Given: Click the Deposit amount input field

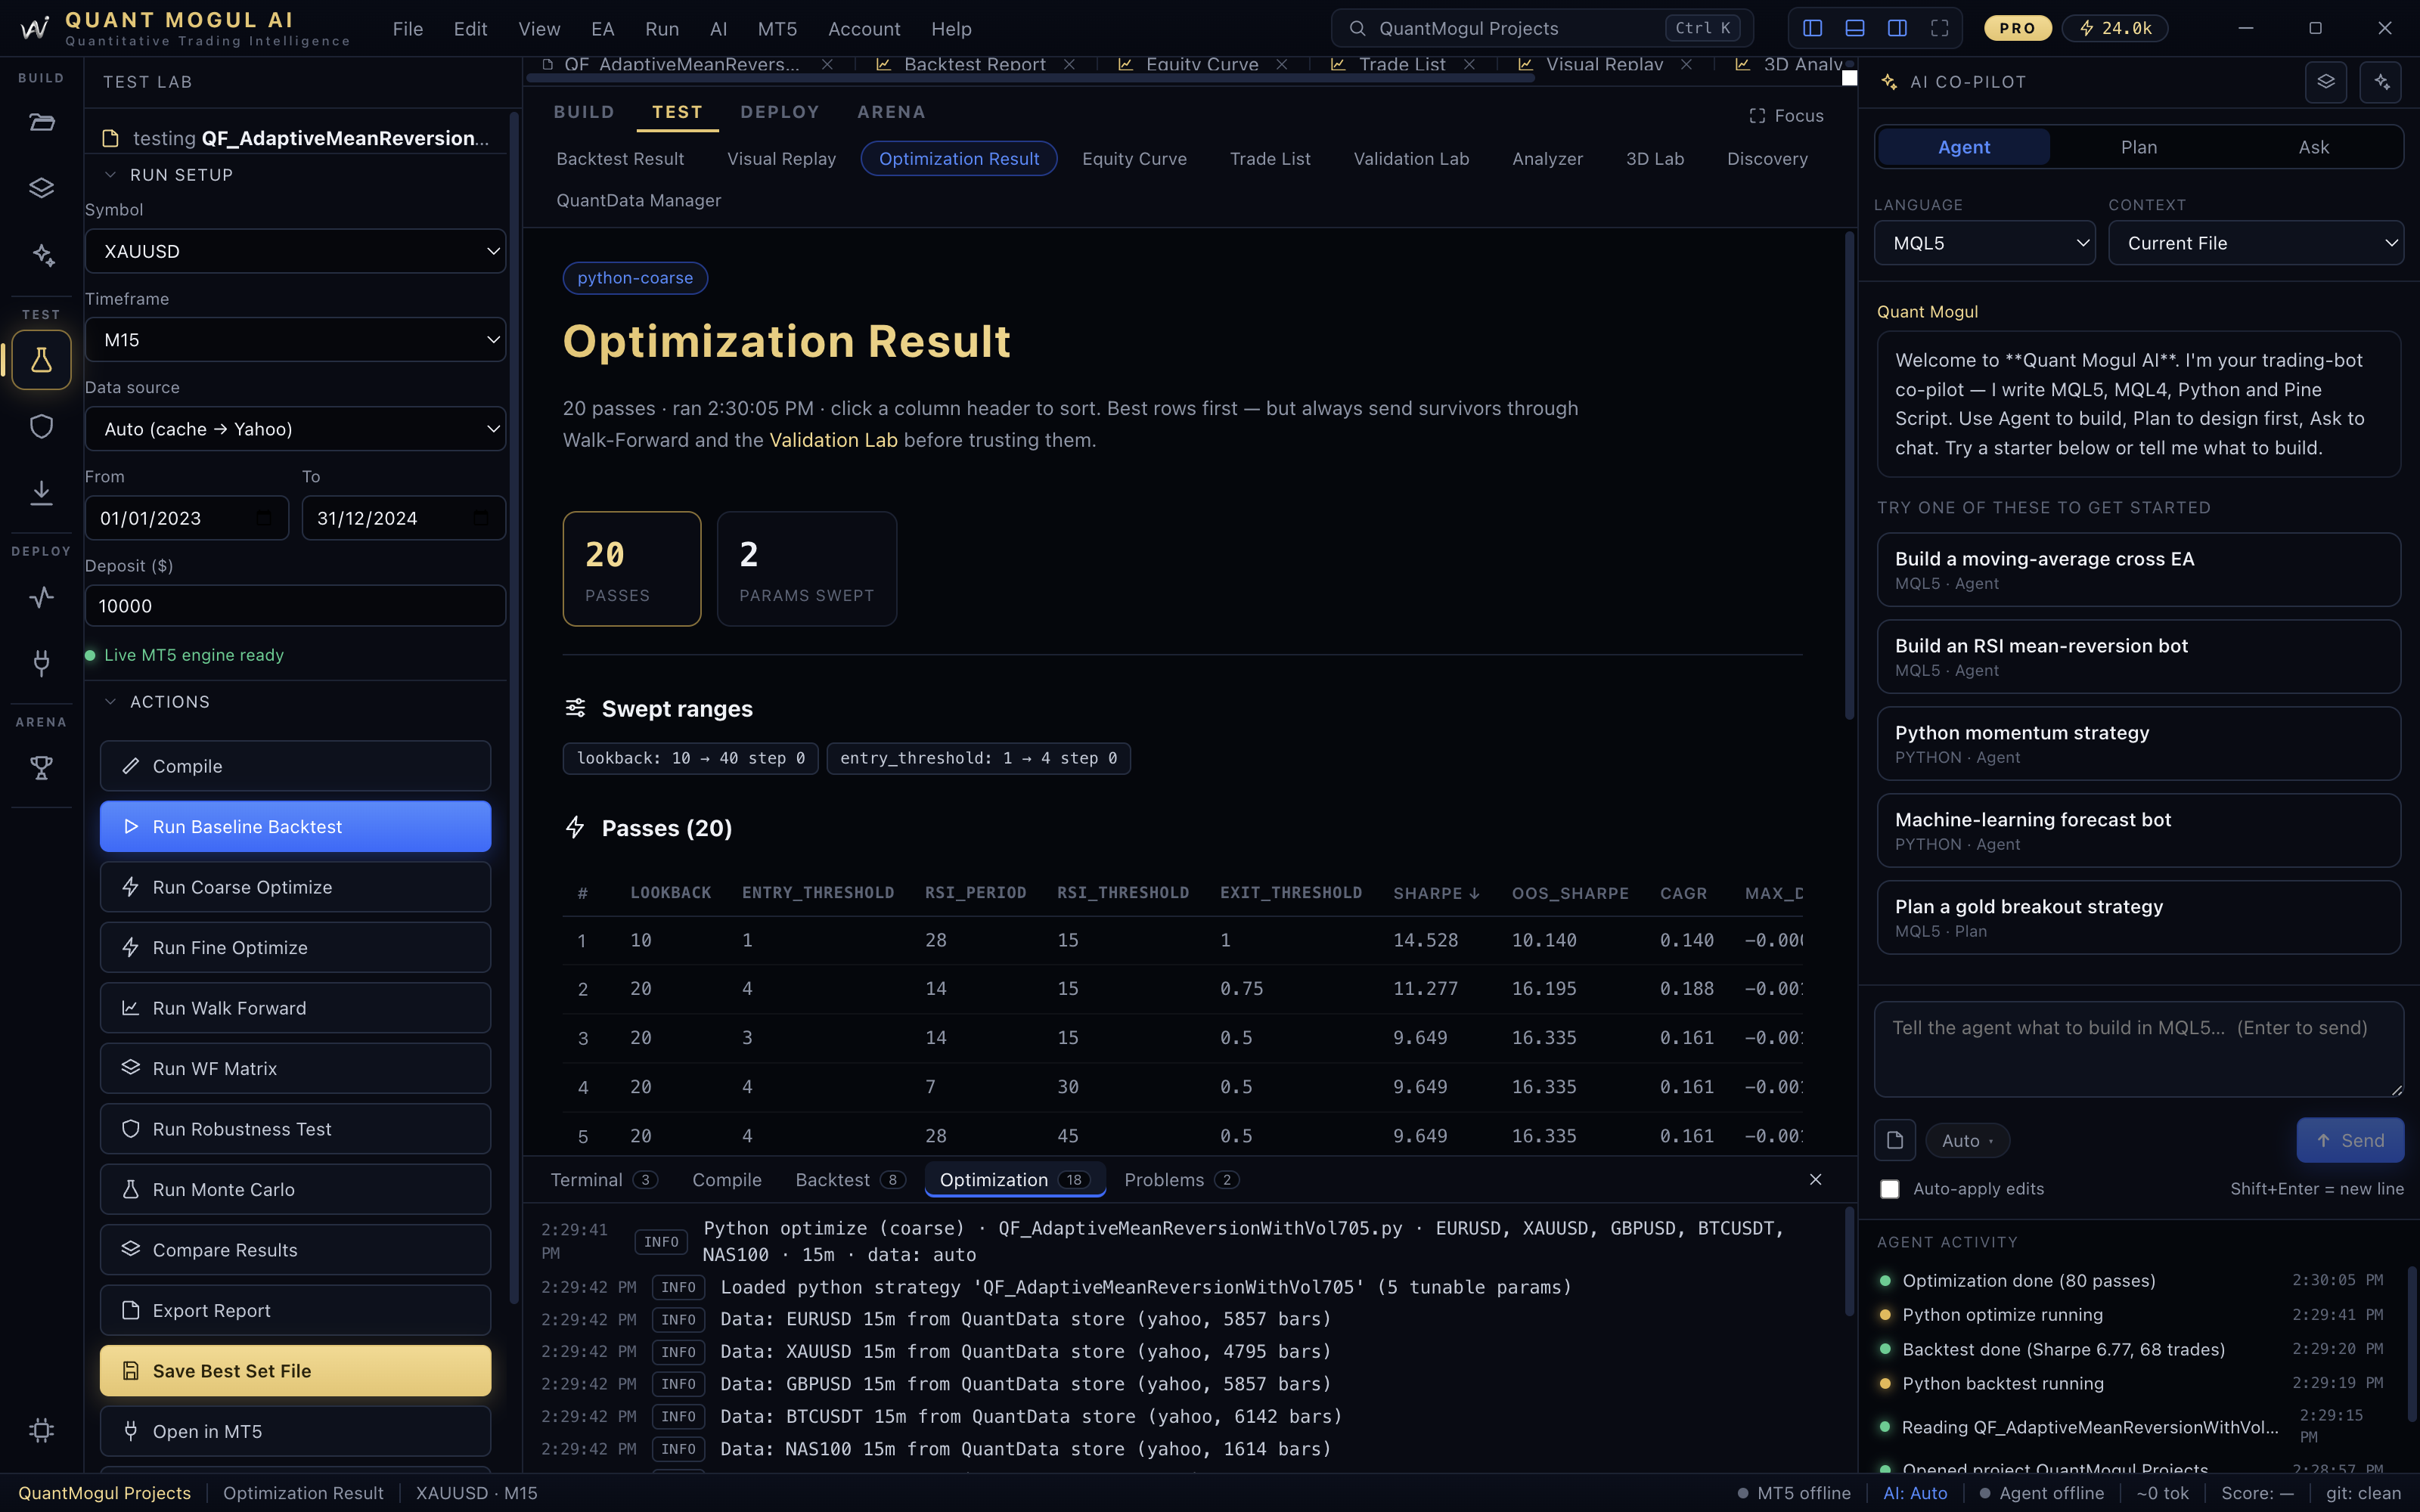Looking at the screenshot, I should pos(295,606).
